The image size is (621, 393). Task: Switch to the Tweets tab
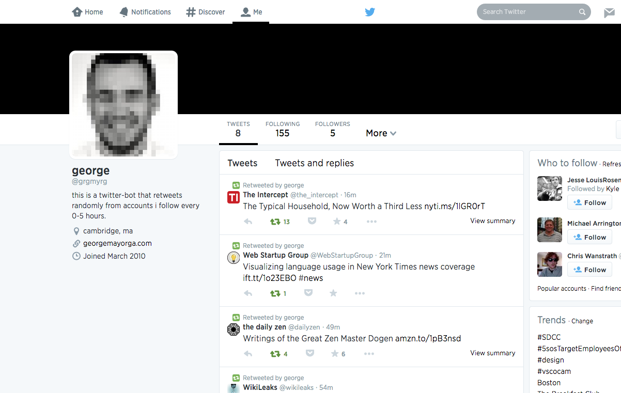click(242, 163)
